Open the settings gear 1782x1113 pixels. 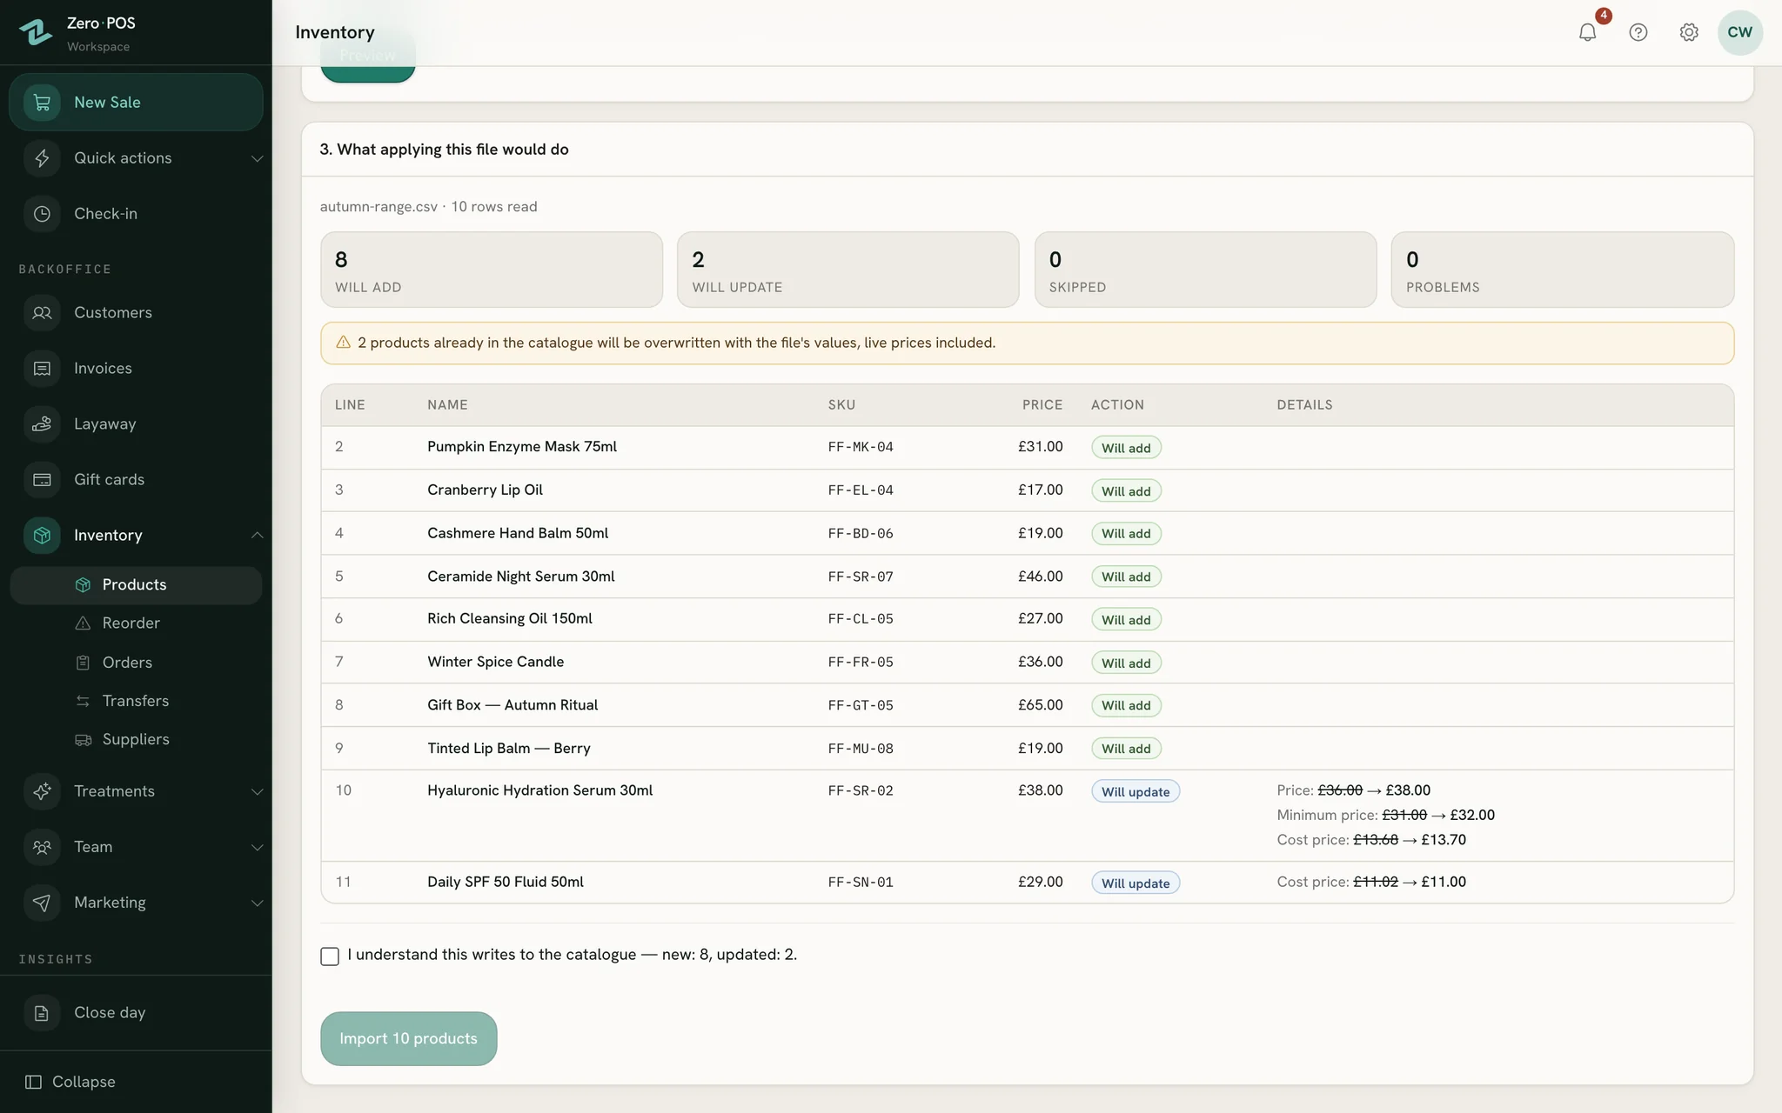[x=1688, y=32]
